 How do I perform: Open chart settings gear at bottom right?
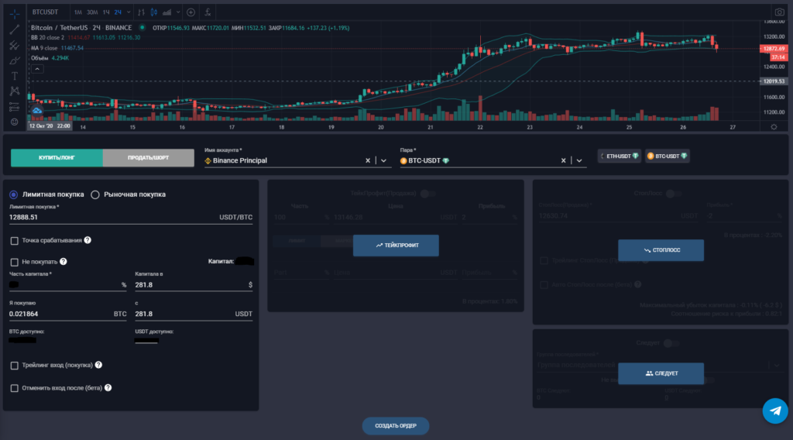point(774,127)
